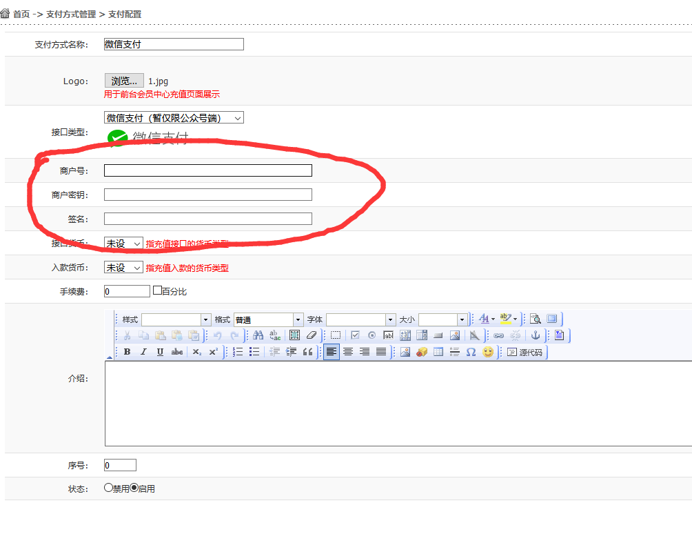692x543 pixels.
Task: Open the 接口货币 dropdown
Action: 123,243
